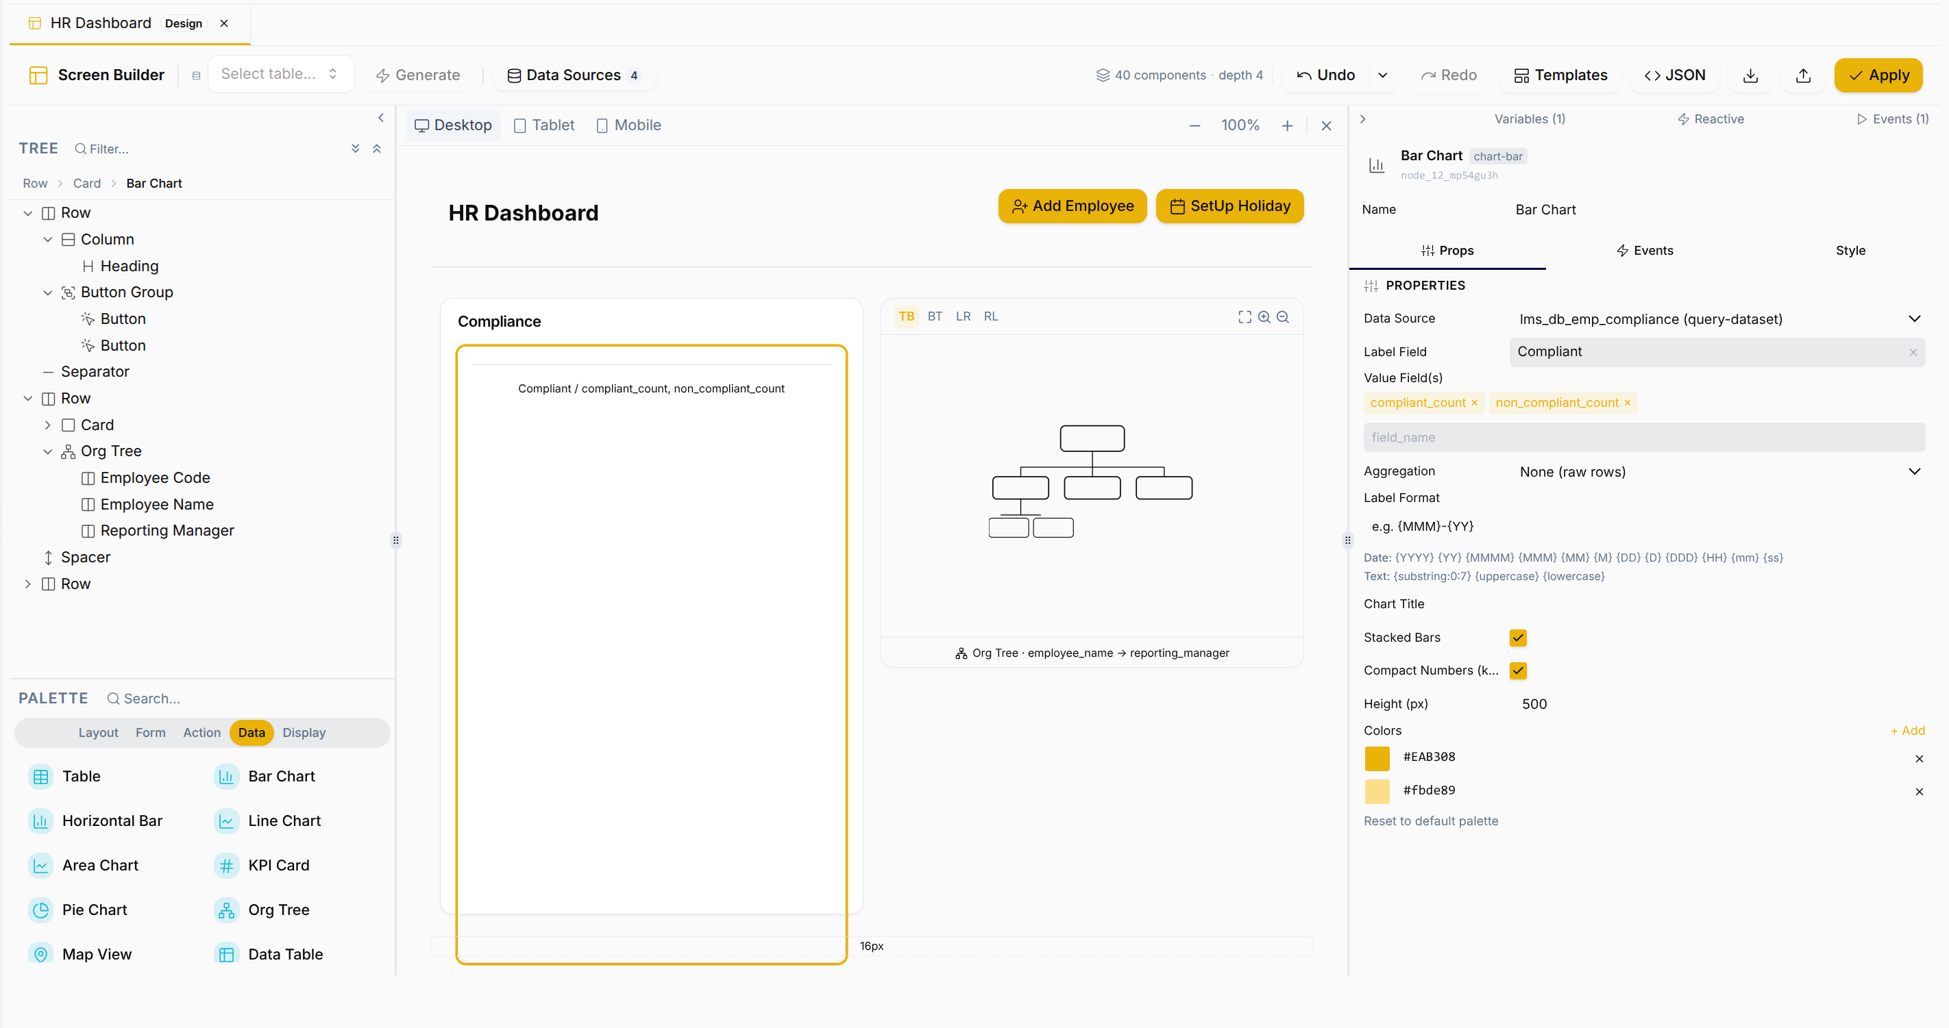The width and height of the screenshot is (1949, 1028).
Task: Add Data Table from the palette
Action: [269, 955]
